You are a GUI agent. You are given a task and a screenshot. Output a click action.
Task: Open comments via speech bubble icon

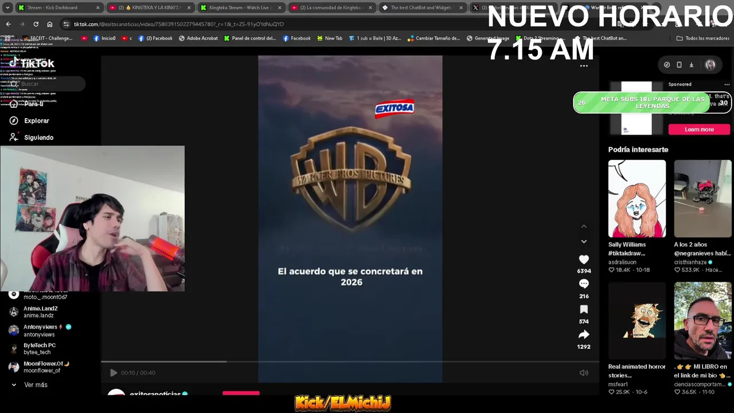point(584,283)
